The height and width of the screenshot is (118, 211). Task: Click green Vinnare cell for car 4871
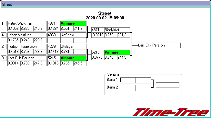pos(73,23)
